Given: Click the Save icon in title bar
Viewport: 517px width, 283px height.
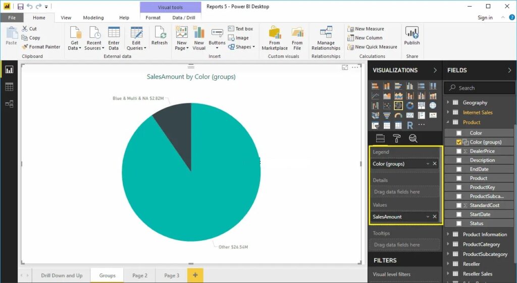Looking at the screenshot, I should 20,6.
